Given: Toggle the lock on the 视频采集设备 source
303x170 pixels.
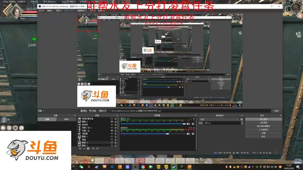Looking at the screenshot, I should pyautogui.click(x=116, y=119).
